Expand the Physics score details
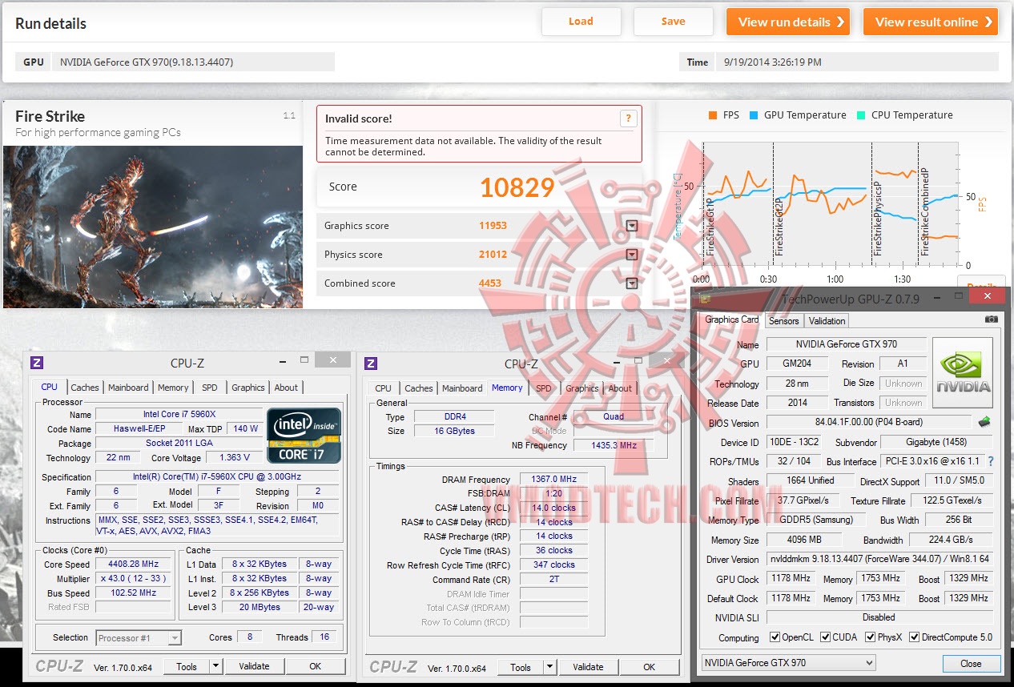Viewport: 1014px width, 687px height. click(632, 255)
